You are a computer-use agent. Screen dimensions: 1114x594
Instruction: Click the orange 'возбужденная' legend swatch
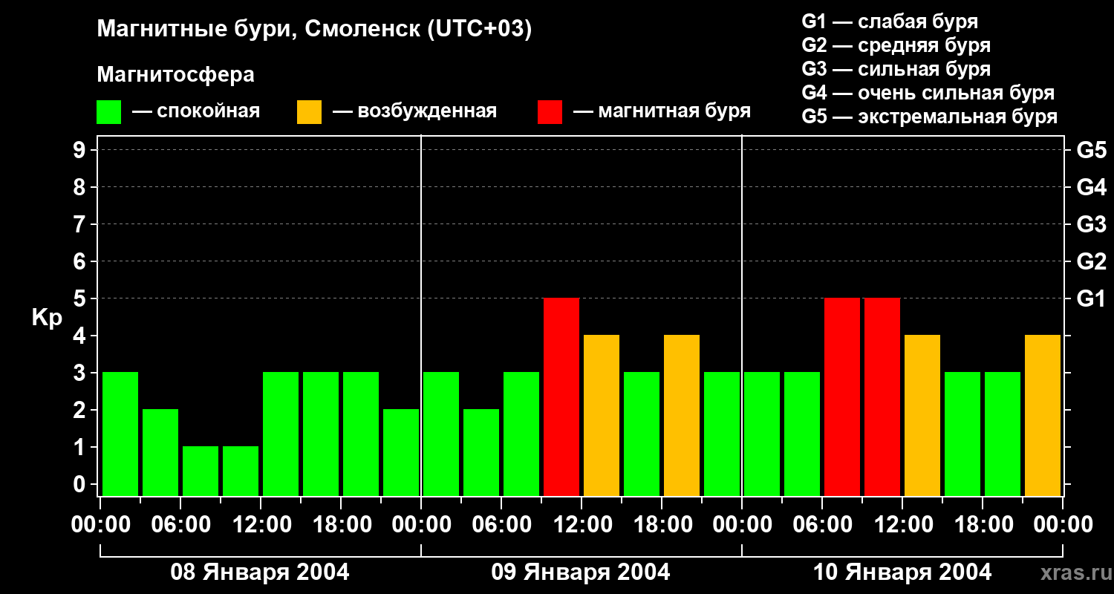point(309,112)
